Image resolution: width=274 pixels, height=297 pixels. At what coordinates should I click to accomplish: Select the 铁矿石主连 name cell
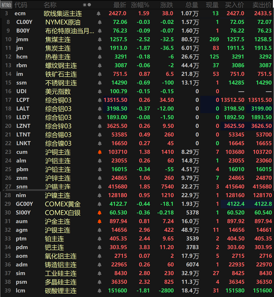[x=61, y=74]
